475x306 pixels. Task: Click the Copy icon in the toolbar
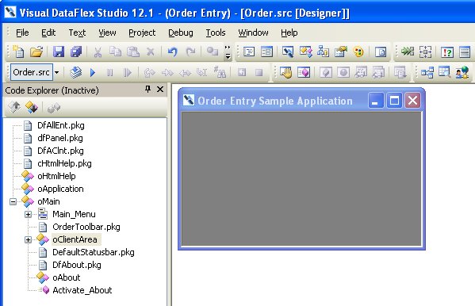click(115, 52)
